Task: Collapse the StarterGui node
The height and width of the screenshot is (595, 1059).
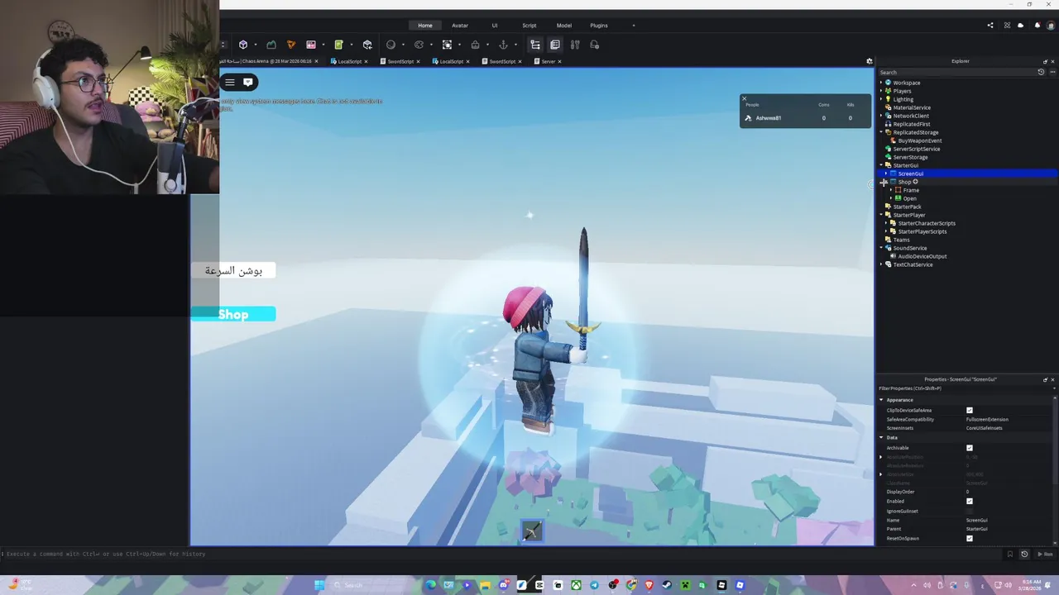Action: point(881,165)
